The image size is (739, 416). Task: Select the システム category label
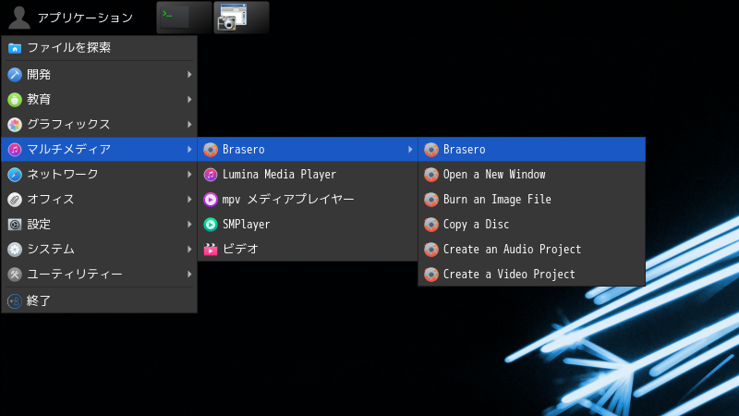click(51, 249)
